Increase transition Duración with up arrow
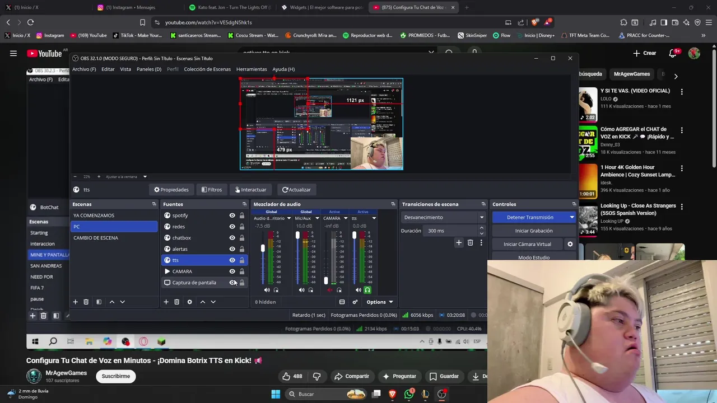The width and height of the screenshot is (717, 403). click(481, 228)
